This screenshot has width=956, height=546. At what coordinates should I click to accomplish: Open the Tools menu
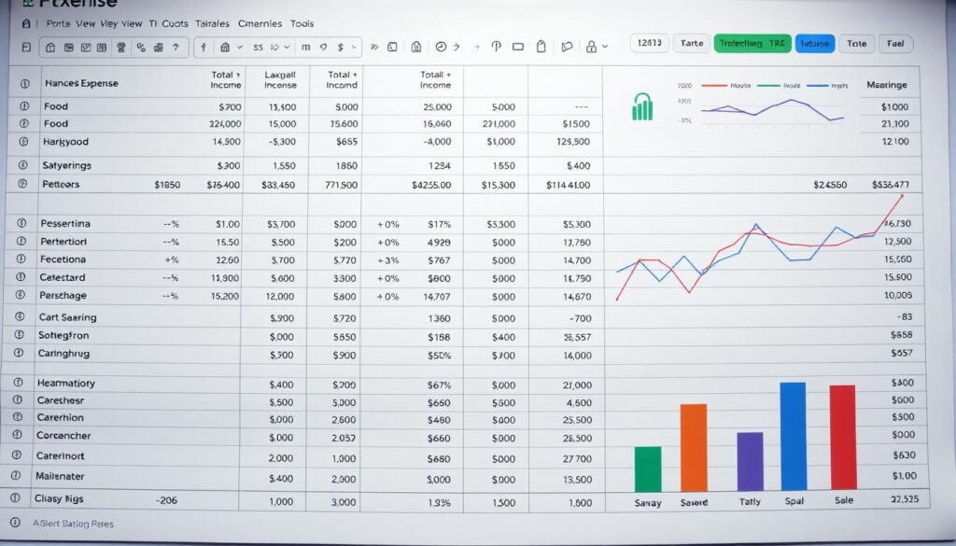(302, 23)
